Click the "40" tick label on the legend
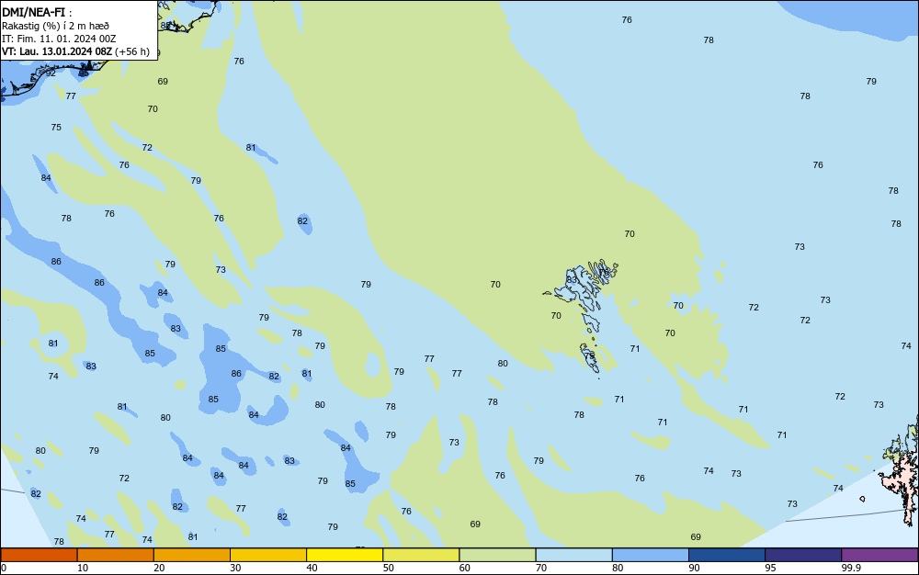The height and width of the screenshot is (575, 919). [312, 568]
